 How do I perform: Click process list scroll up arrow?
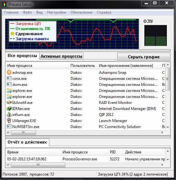pyautogui.click(x=168, y=65)
